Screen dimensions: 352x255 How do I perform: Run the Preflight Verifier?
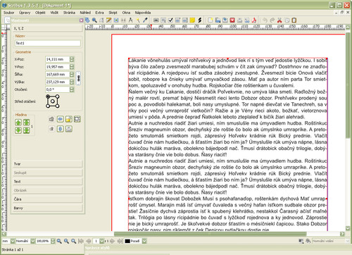(247, 20)
